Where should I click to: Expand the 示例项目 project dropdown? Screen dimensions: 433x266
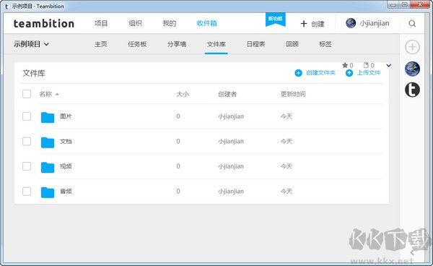pos(47,44)
